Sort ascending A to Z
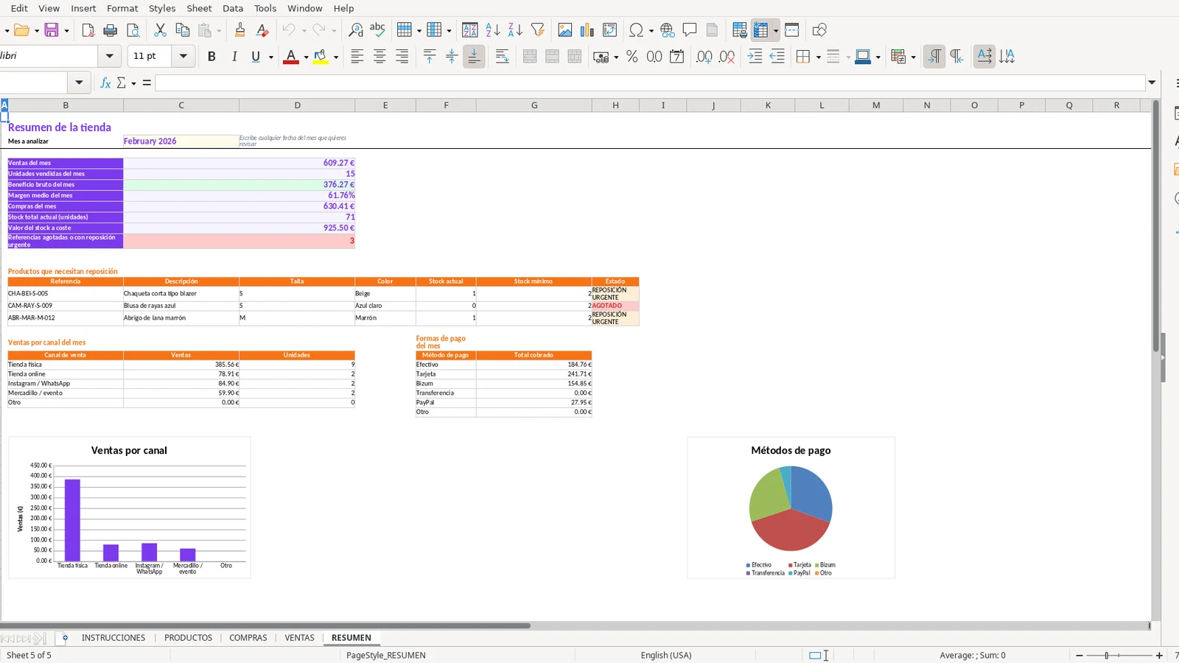This screenshot has width=1179, height=663. coord(493,30)
